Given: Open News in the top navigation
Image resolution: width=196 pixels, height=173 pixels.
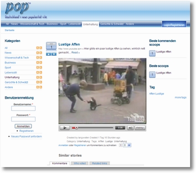Looking at the screenshot, I should pos(14,24).
